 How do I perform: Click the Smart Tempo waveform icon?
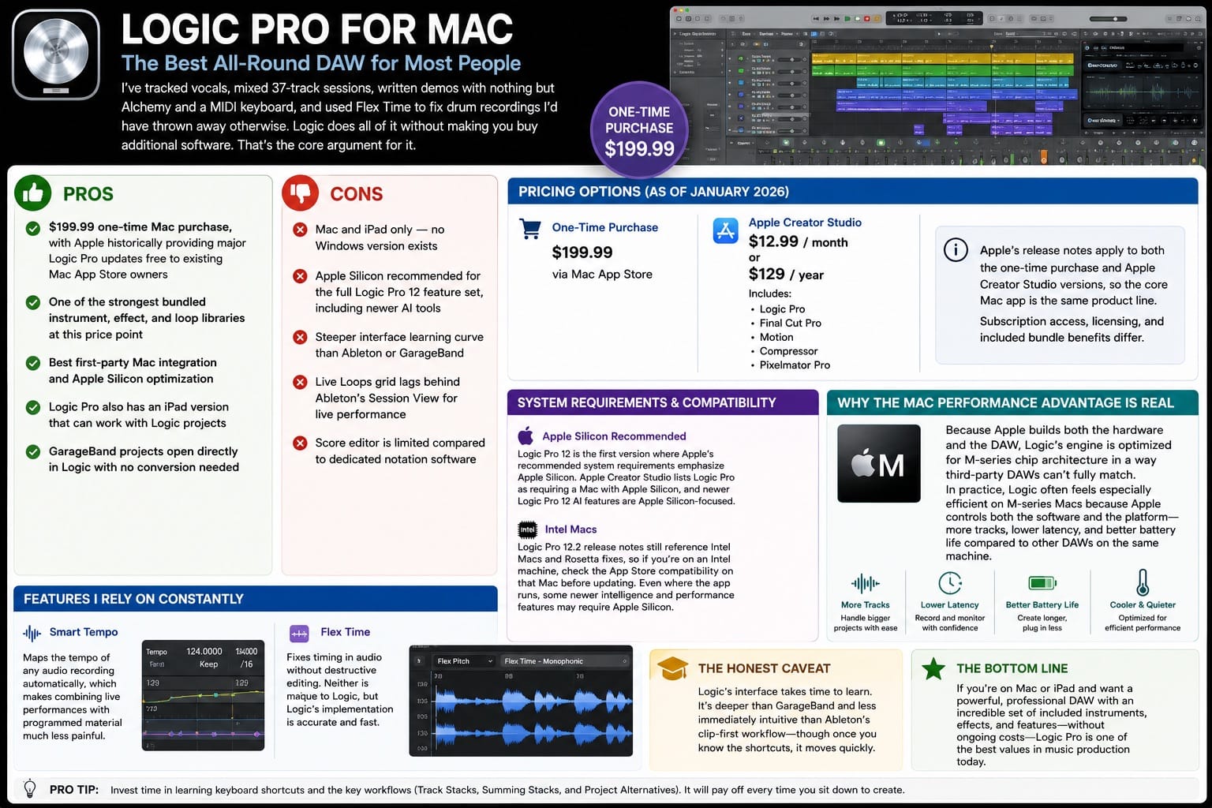32,633
